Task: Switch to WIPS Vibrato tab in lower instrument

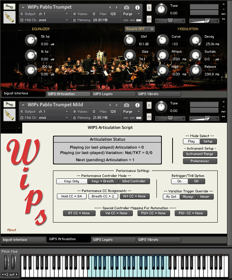Action: click(x=159, y=240)
